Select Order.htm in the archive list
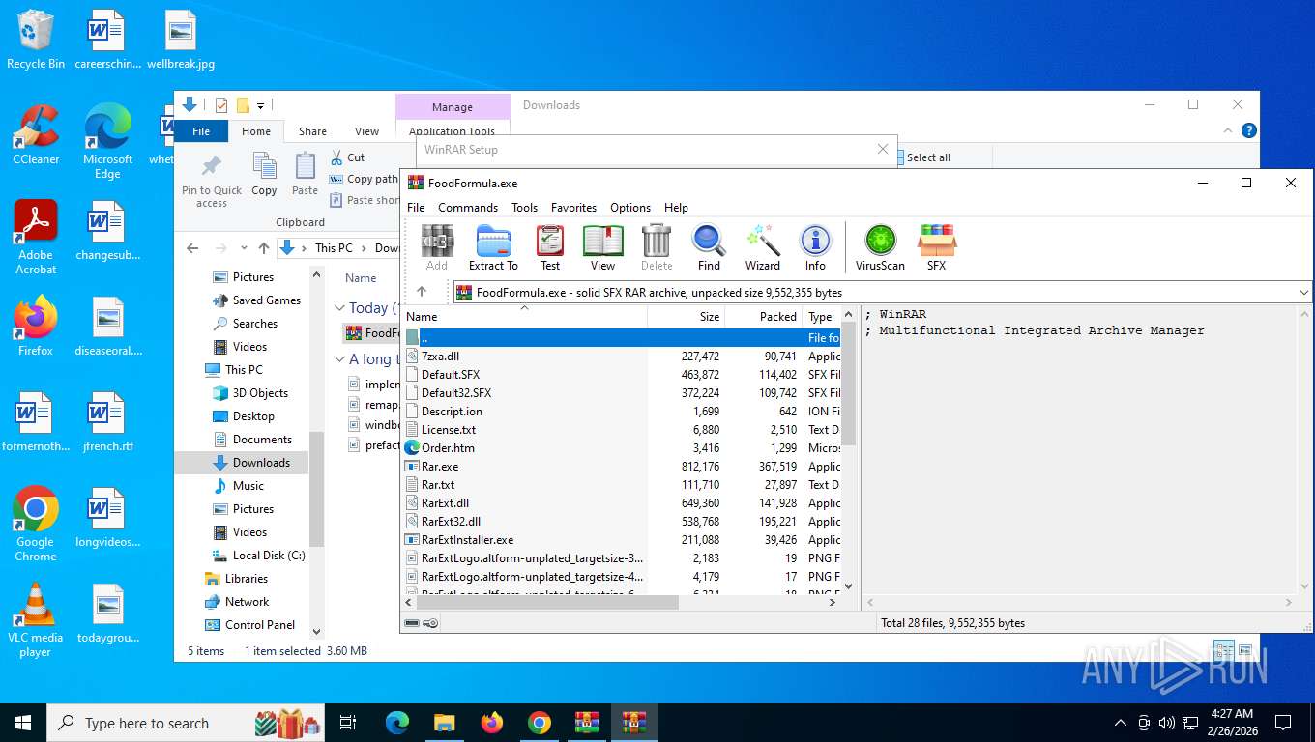The image size is (1315, 742). [x=448, y=448]
